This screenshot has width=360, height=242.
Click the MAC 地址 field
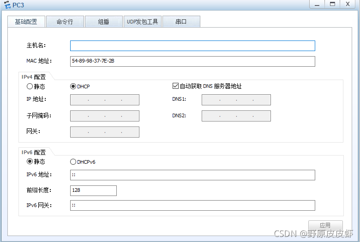click(x=192, y=61)
